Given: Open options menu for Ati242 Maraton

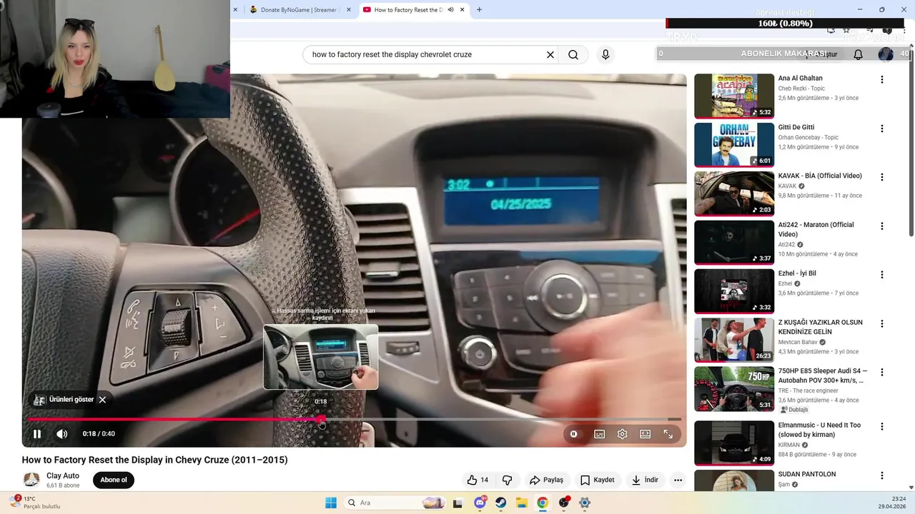Looking at the screenshot, I should (x=881, y=226).
